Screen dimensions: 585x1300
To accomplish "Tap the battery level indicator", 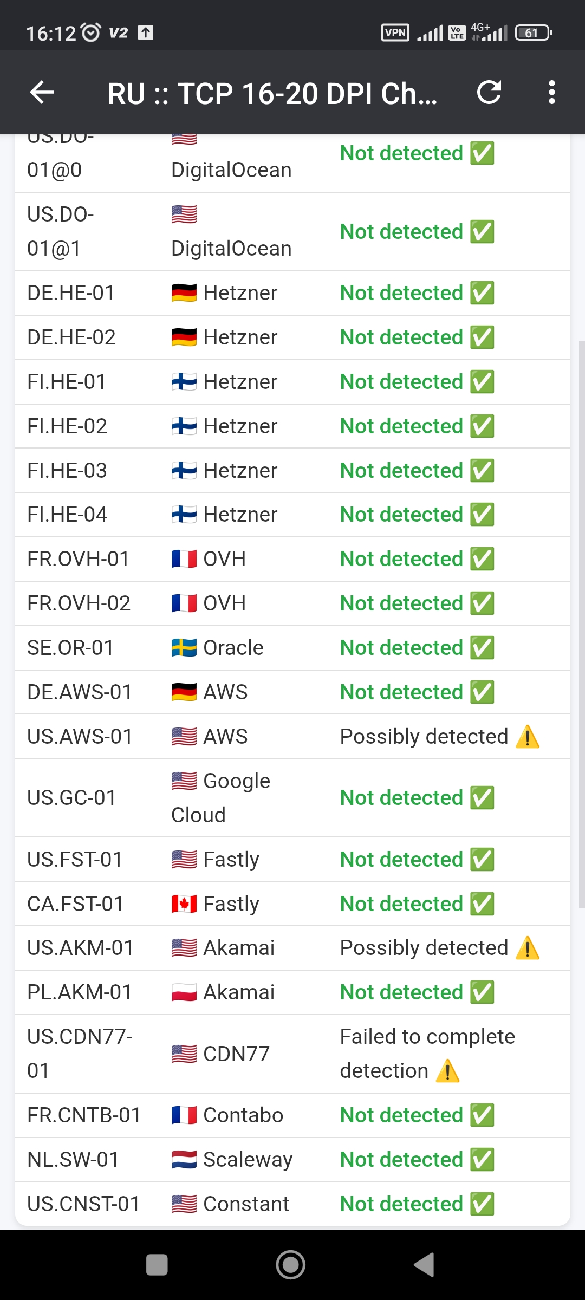I will tap(534, 33).
